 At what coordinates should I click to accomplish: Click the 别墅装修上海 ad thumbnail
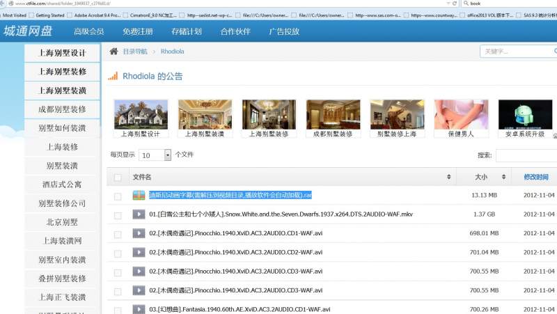coord(397,115)
